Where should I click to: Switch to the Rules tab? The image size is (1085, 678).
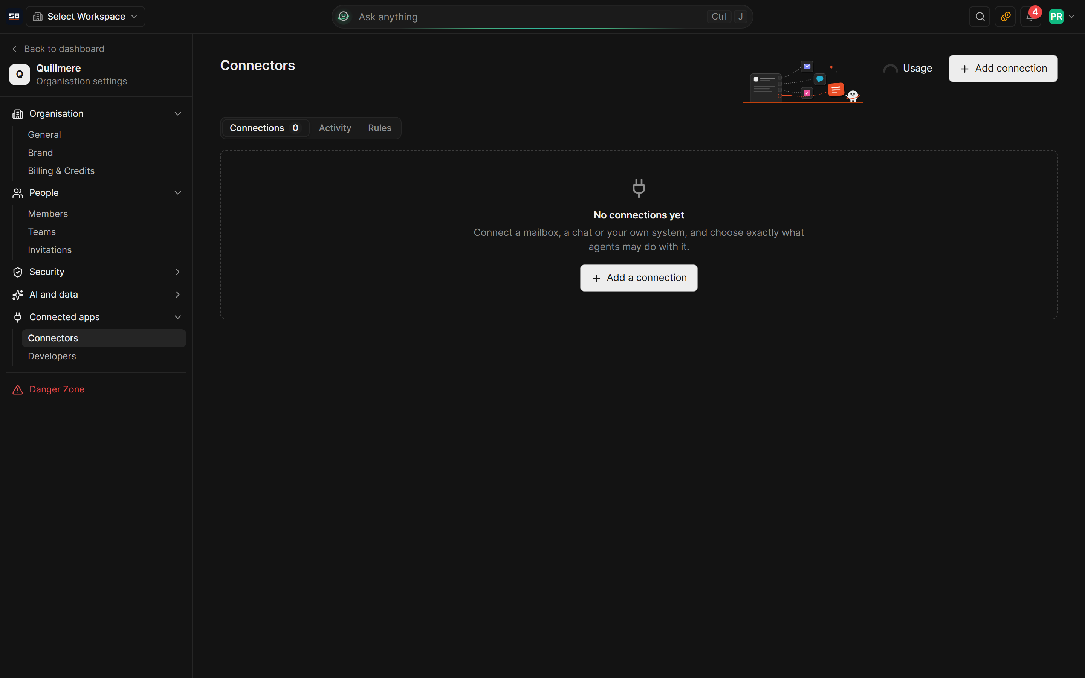379,128
